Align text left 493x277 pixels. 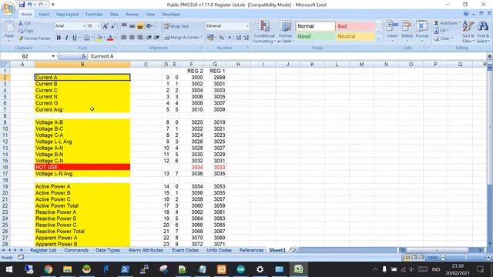124,38
